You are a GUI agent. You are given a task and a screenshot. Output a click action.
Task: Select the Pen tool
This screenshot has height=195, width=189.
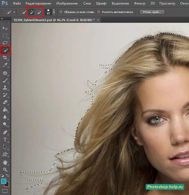click(x=5, y=132)
